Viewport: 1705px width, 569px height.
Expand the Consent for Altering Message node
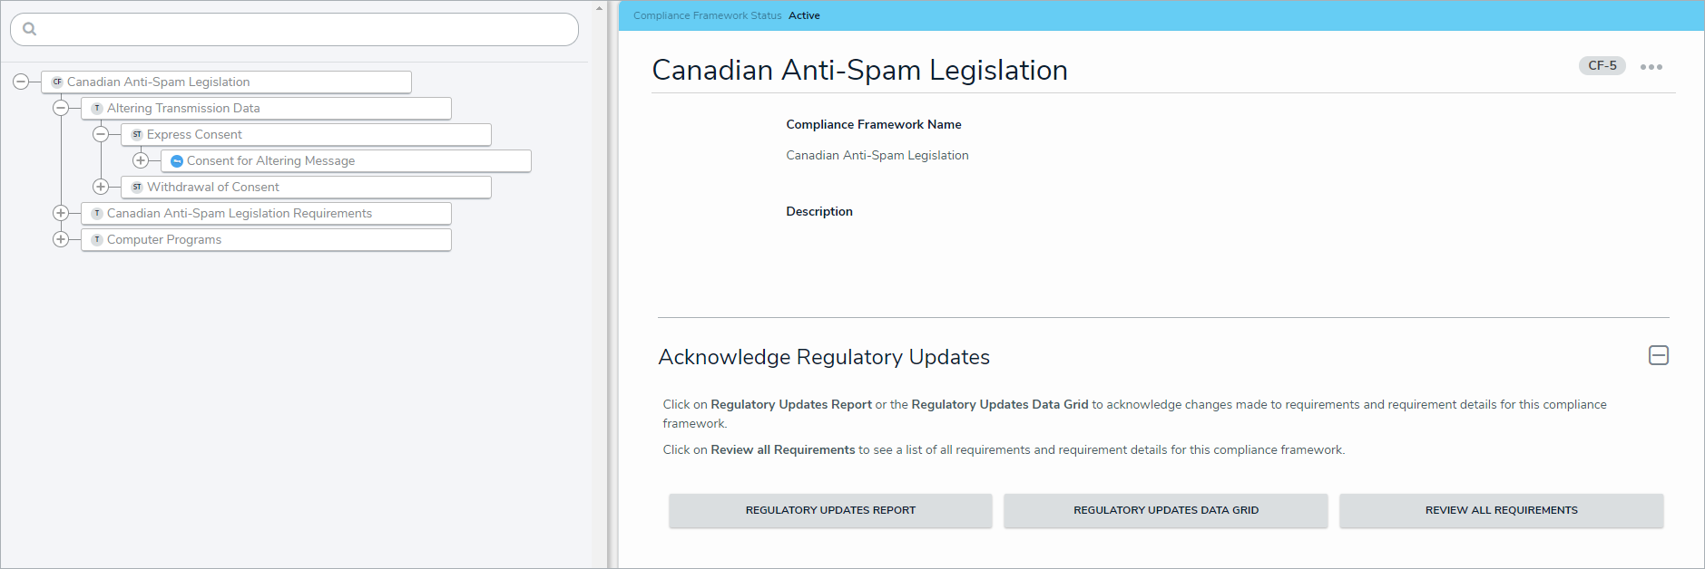click(141, 160)
